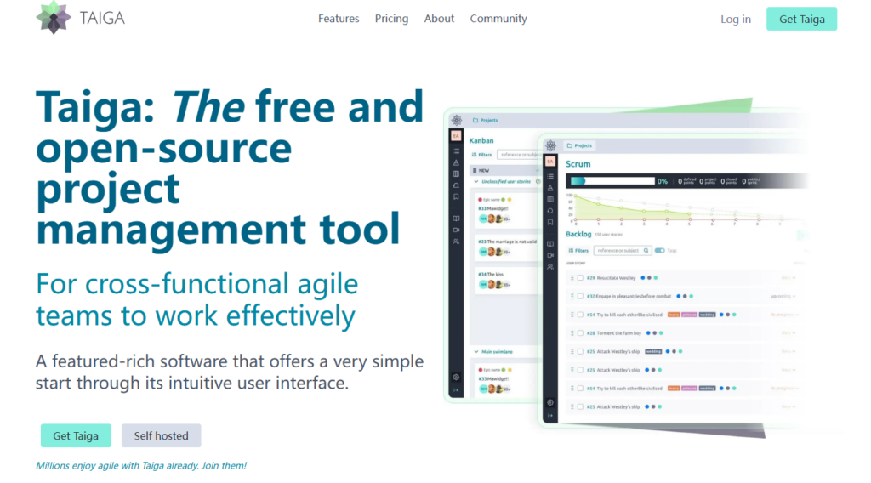The image size is (871, 483).
Task: Click the Log in link
Action: [735, 20]
